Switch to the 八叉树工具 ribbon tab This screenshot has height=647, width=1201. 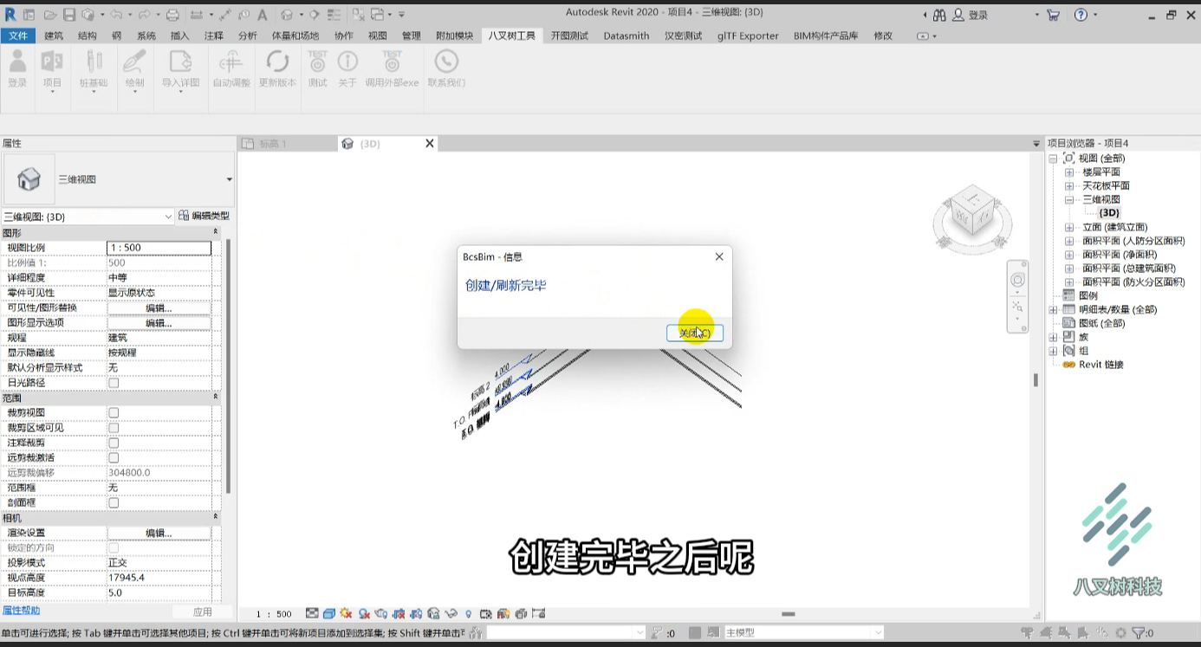511,36
